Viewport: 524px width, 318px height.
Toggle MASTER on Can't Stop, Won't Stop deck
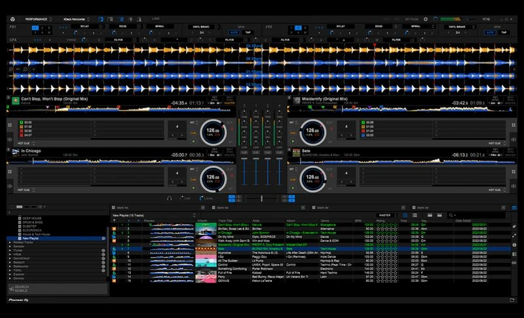pos(230,103)
